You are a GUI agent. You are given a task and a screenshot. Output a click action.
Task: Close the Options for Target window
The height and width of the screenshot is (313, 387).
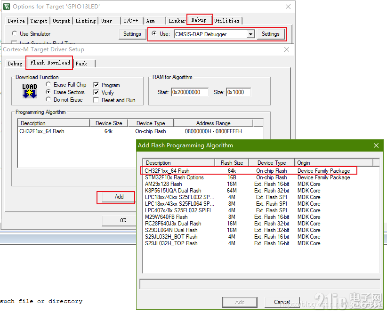[288, 7]
